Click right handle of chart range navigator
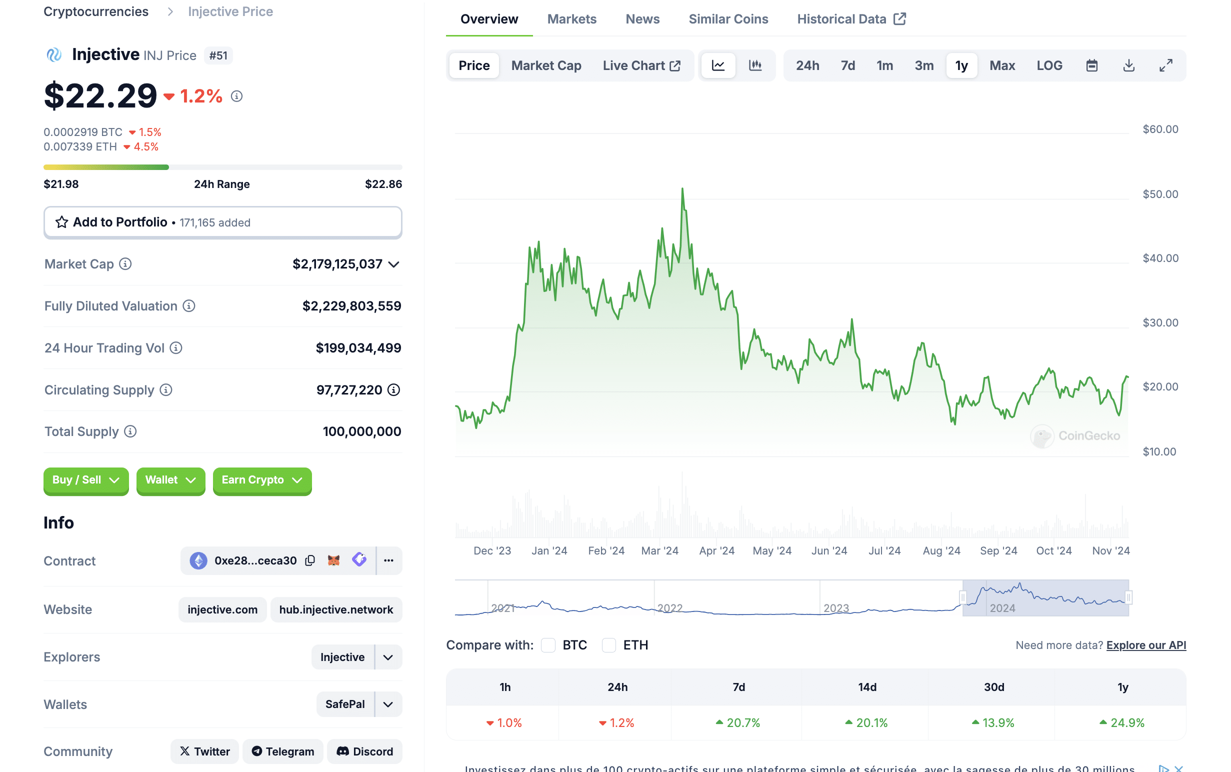 (1129, 597)
